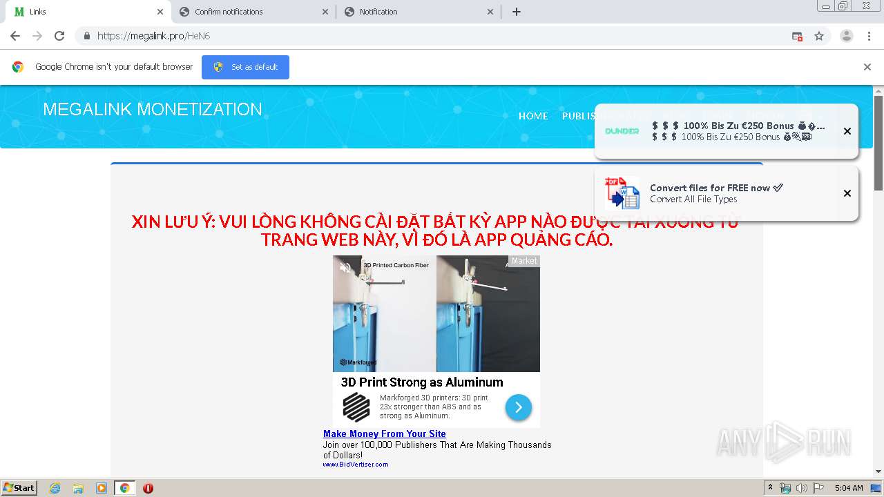Click the network tray icon
Viewport: 884px width, 497px height.
coord(785,488)
